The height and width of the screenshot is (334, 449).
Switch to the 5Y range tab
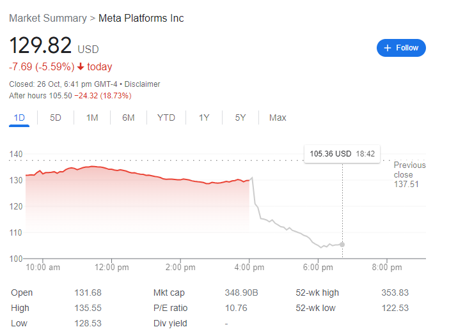tap(240, 118)
